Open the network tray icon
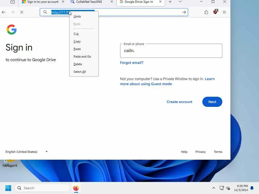Image resolution: width=259 pixels, height=194 pixels. (222, 188)
